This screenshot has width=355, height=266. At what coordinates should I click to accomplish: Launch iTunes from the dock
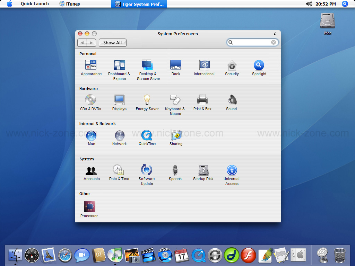click(x=115, y=255)
